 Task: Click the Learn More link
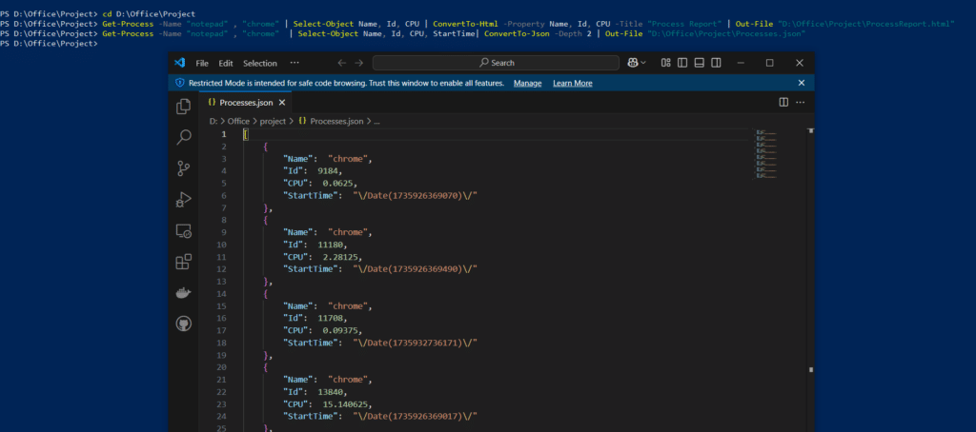pos(572,83)
